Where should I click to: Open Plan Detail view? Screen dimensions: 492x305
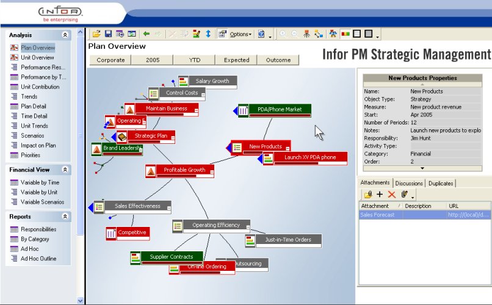(33, 106)
